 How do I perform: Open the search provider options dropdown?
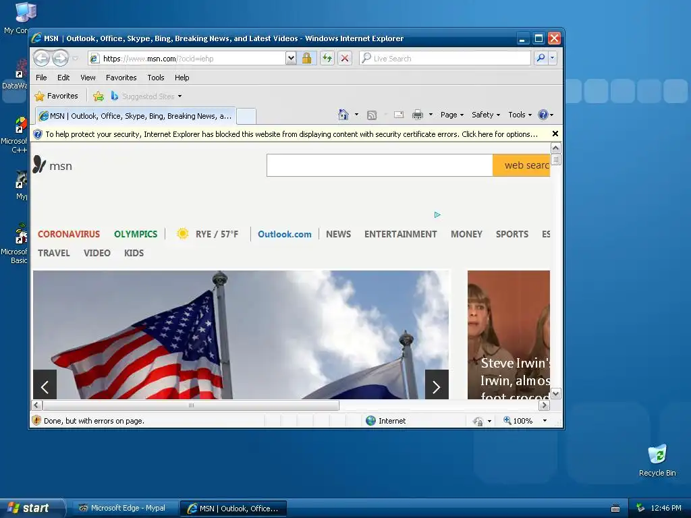552,58
